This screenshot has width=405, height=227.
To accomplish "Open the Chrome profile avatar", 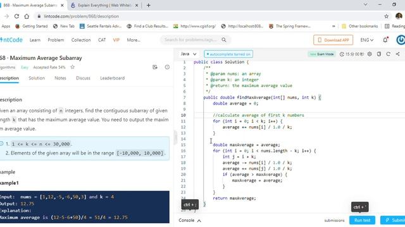I will tap(399, 16).
